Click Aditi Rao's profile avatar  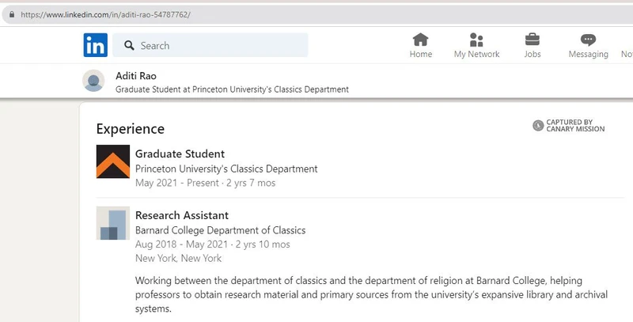[93, 81]
